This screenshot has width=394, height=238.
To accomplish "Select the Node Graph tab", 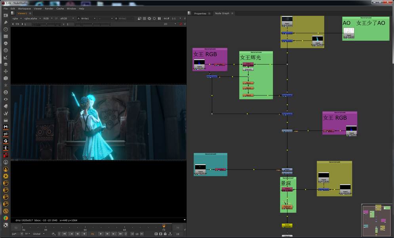I will coord(222,13).
